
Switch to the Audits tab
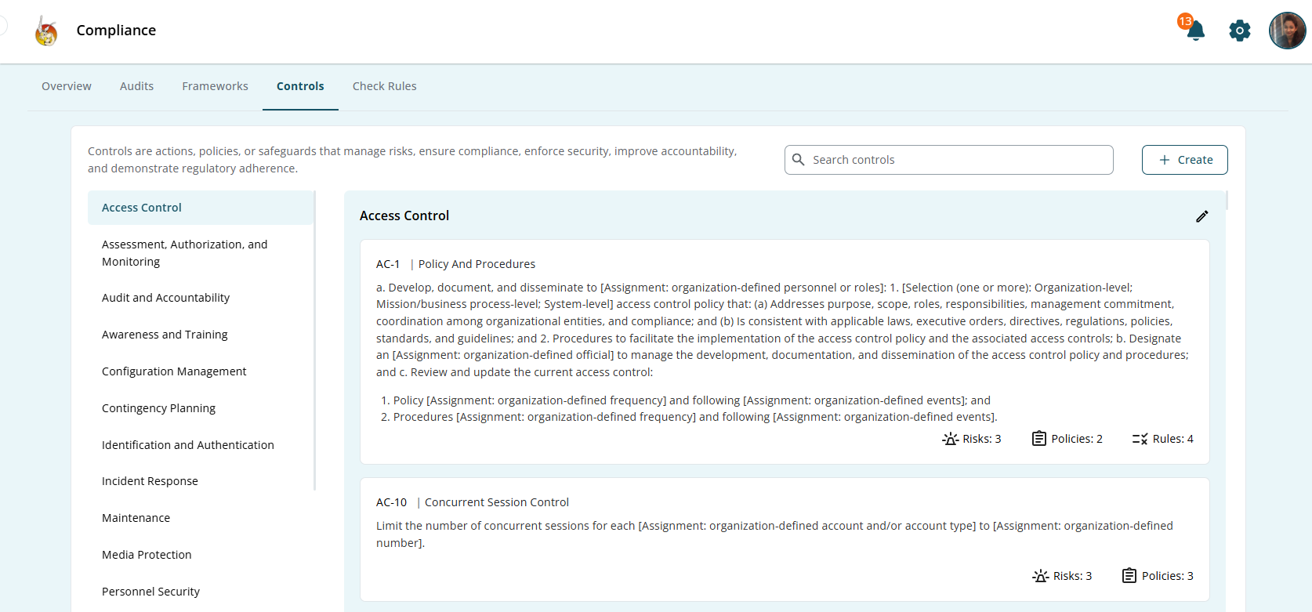[x=136, y=86]
